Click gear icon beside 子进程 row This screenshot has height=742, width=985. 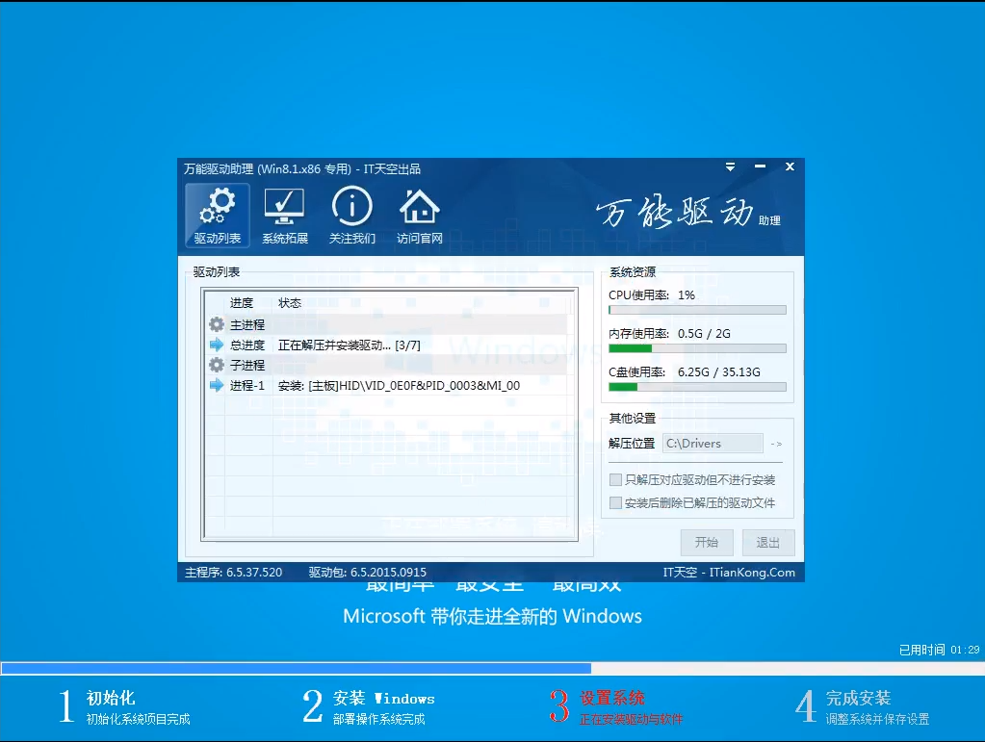pyautogui.click(x=217, y=366)
